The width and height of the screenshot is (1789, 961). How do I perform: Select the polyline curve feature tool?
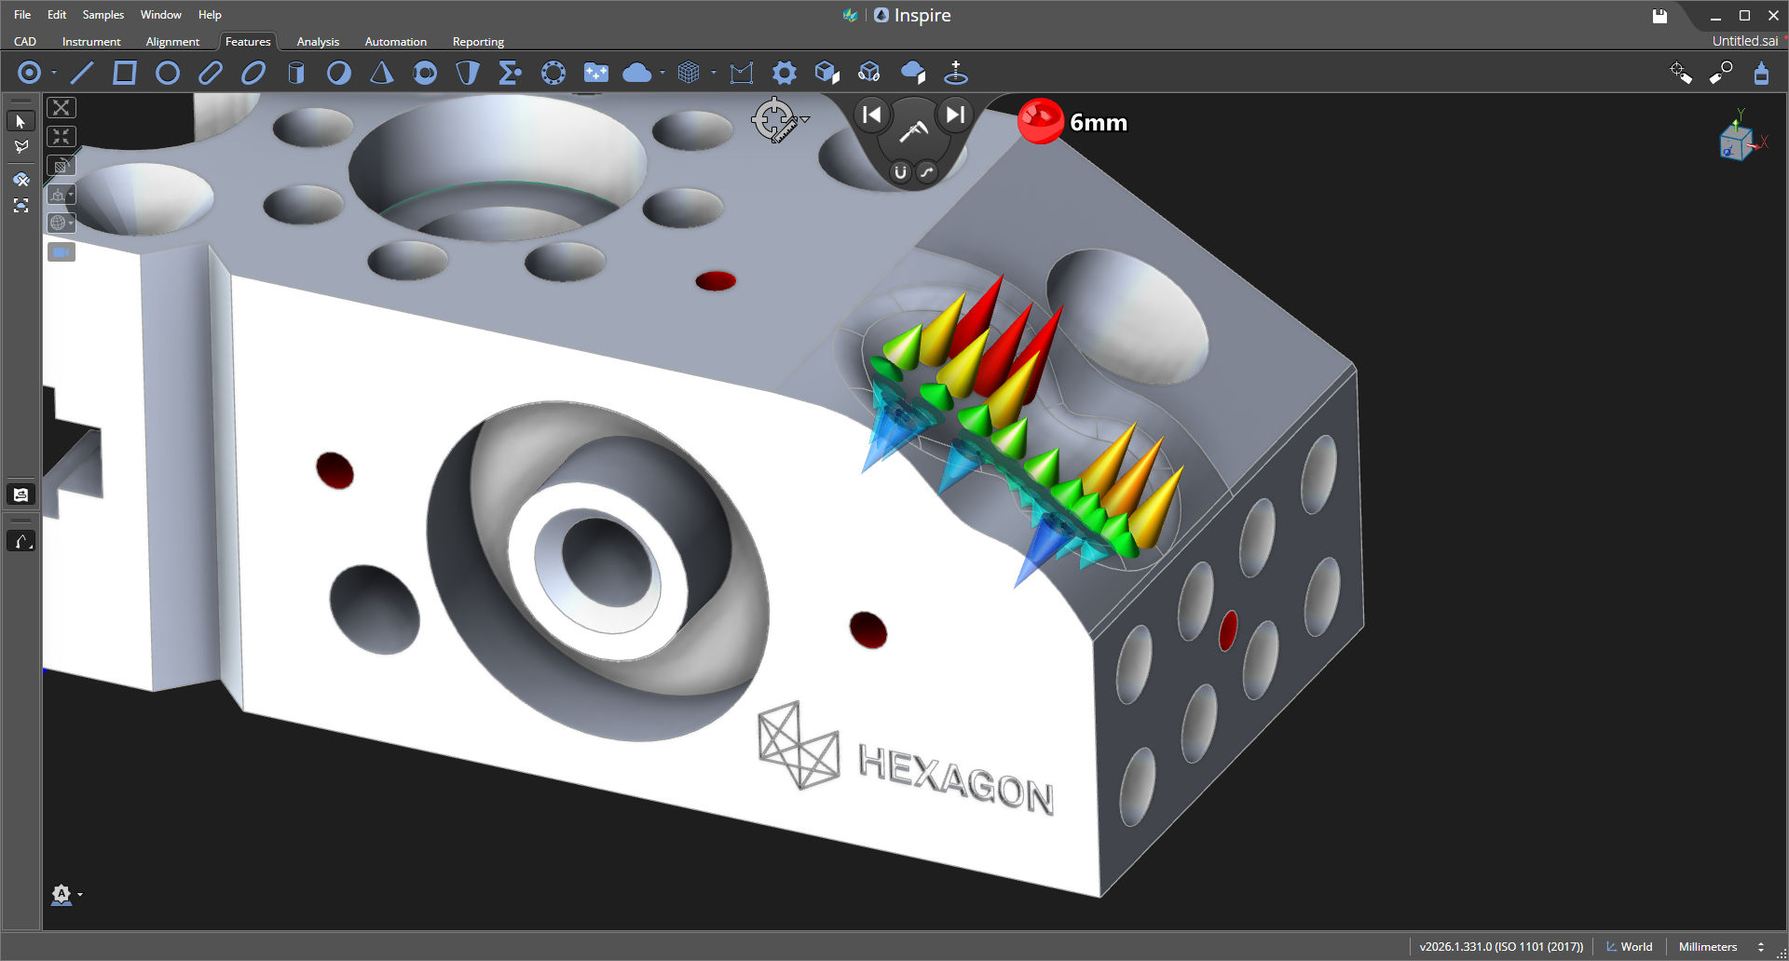point(742,73)
